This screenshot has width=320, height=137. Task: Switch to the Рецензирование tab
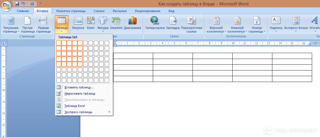(x=148, y=11)
